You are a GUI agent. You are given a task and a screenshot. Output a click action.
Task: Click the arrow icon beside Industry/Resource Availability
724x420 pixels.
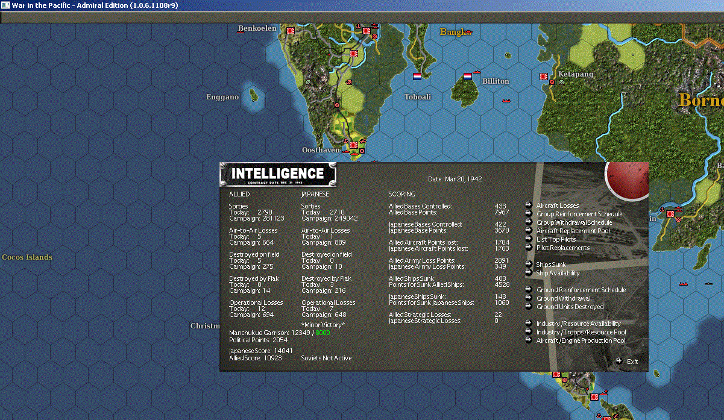[x=529, y=324]
